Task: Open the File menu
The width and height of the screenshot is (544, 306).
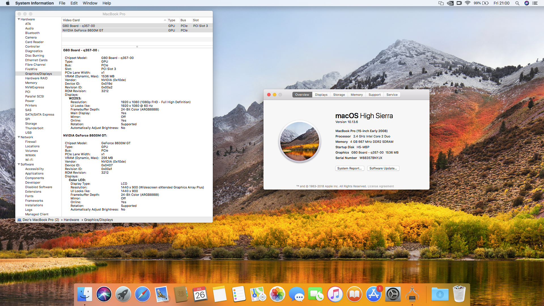Action: click(62, 3)
